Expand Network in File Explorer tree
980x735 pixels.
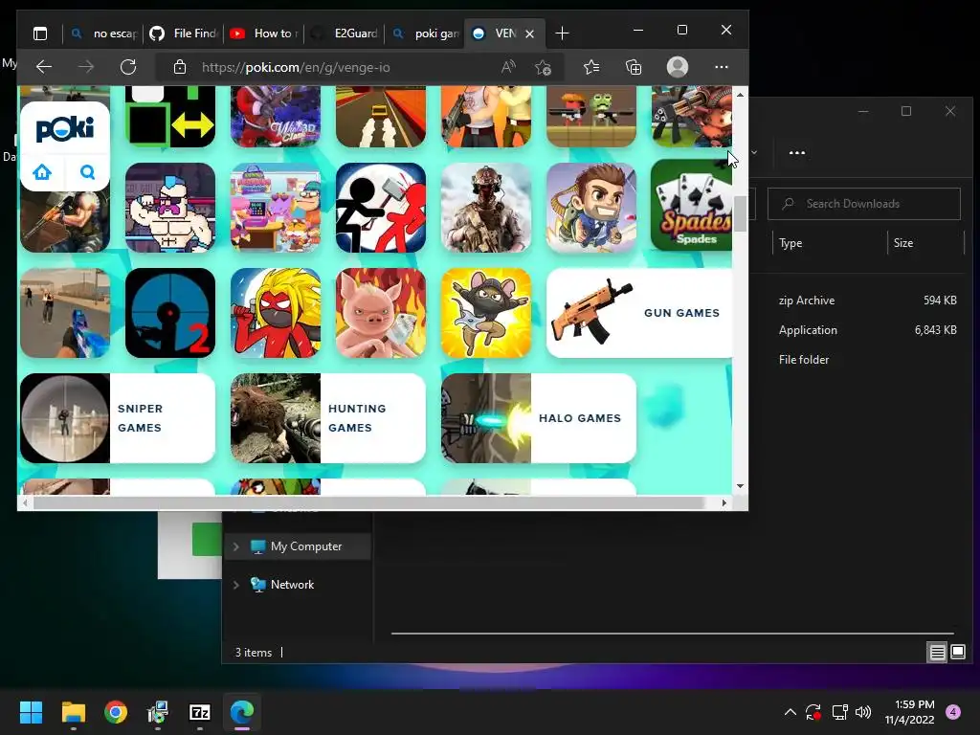coord(236,585)
